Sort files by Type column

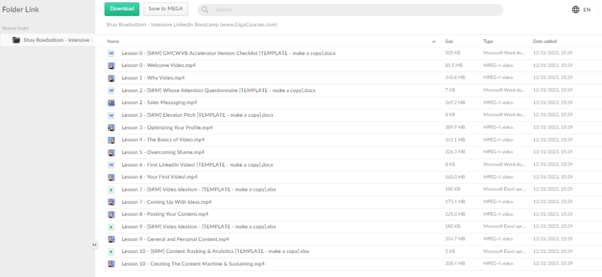(x=488, y=42)
